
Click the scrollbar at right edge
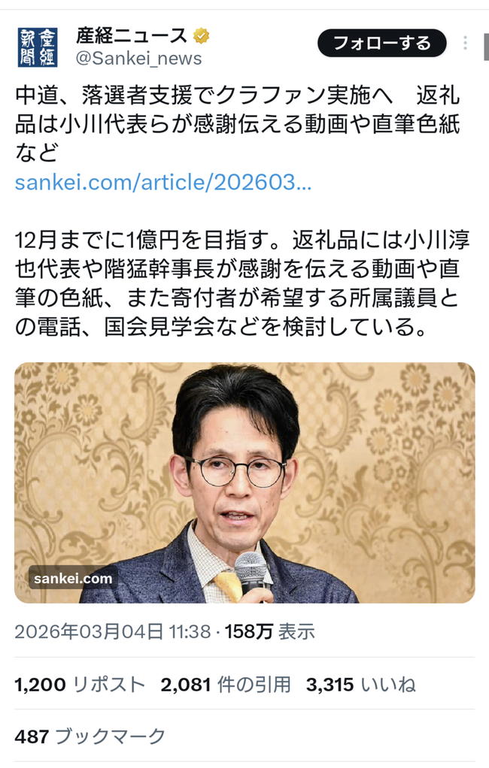coord(486,47)
